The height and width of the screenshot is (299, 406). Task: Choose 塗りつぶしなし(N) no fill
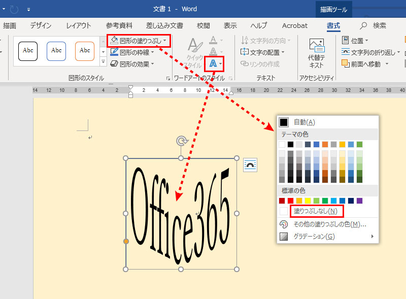pos(315,211)
